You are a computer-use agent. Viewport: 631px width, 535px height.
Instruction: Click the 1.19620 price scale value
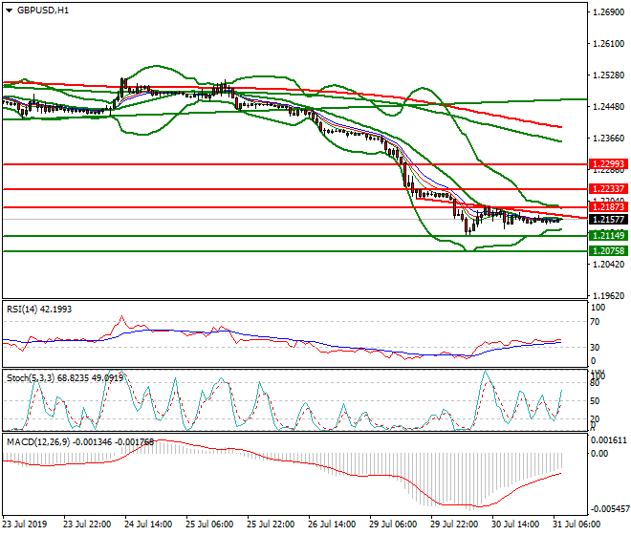[x=609, y=295]
